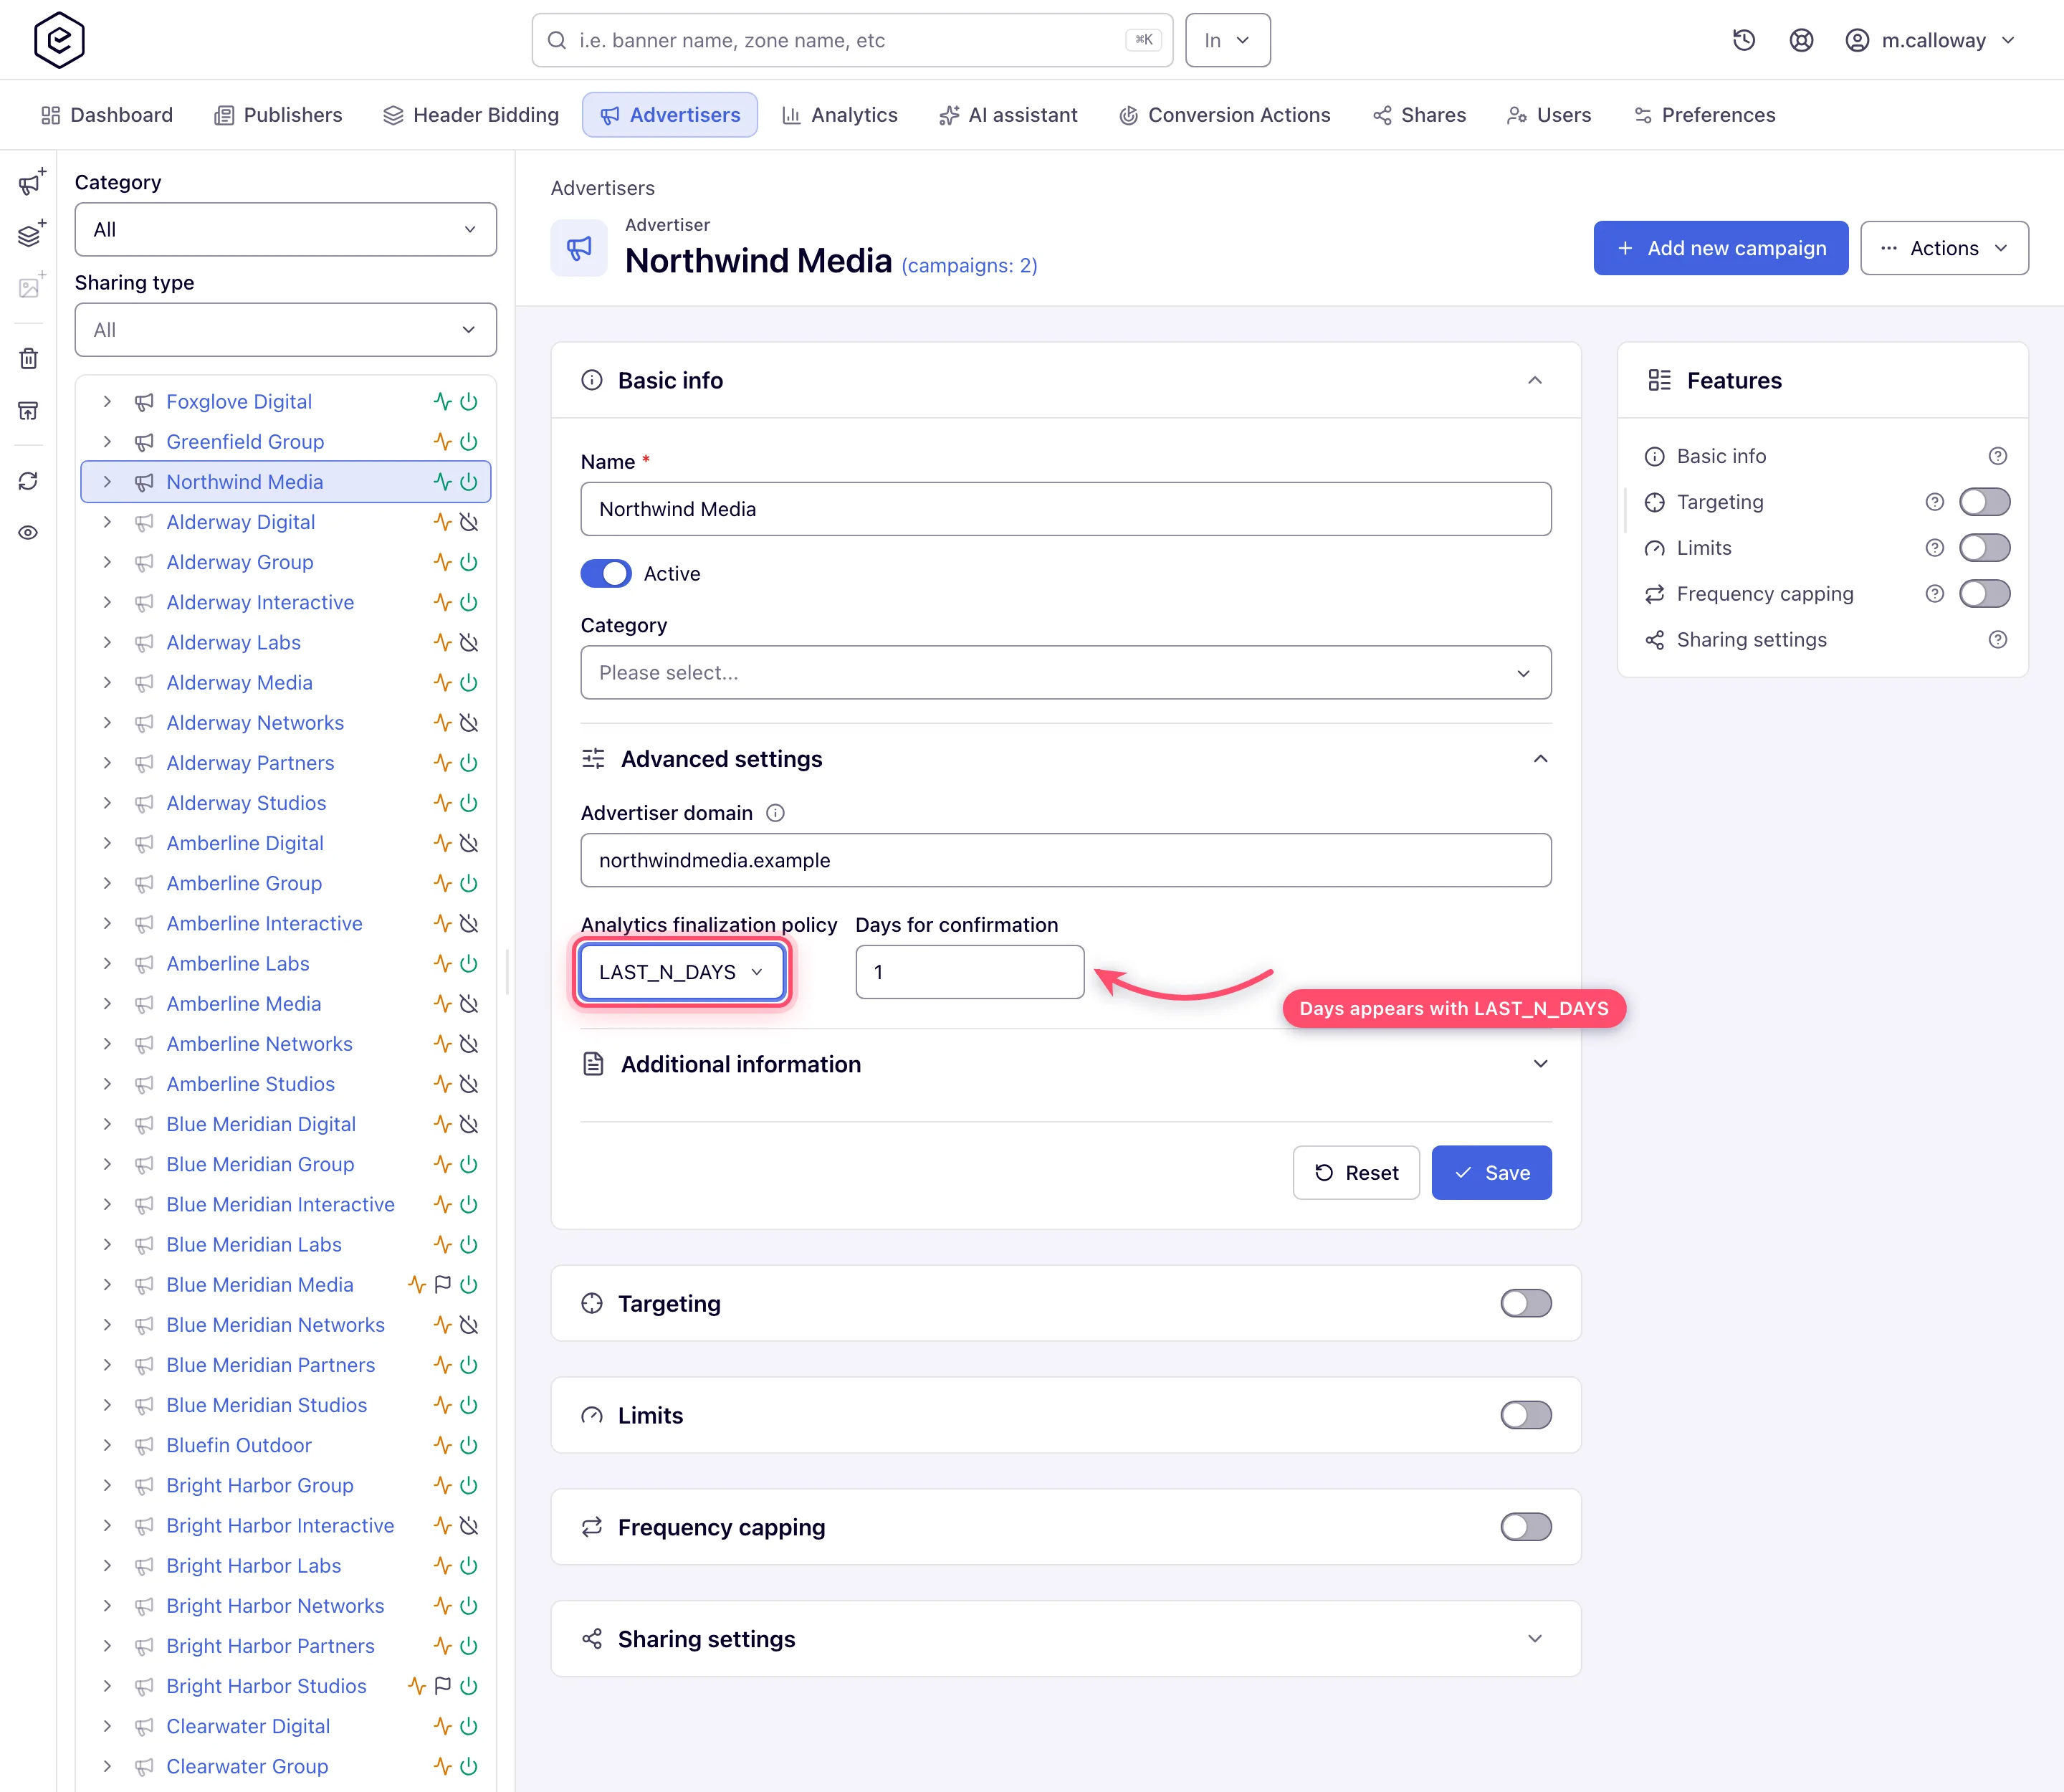This screenshot has width=2064, height=1792.
Task: Open the Publishers tab
Action: click(278, 115)
